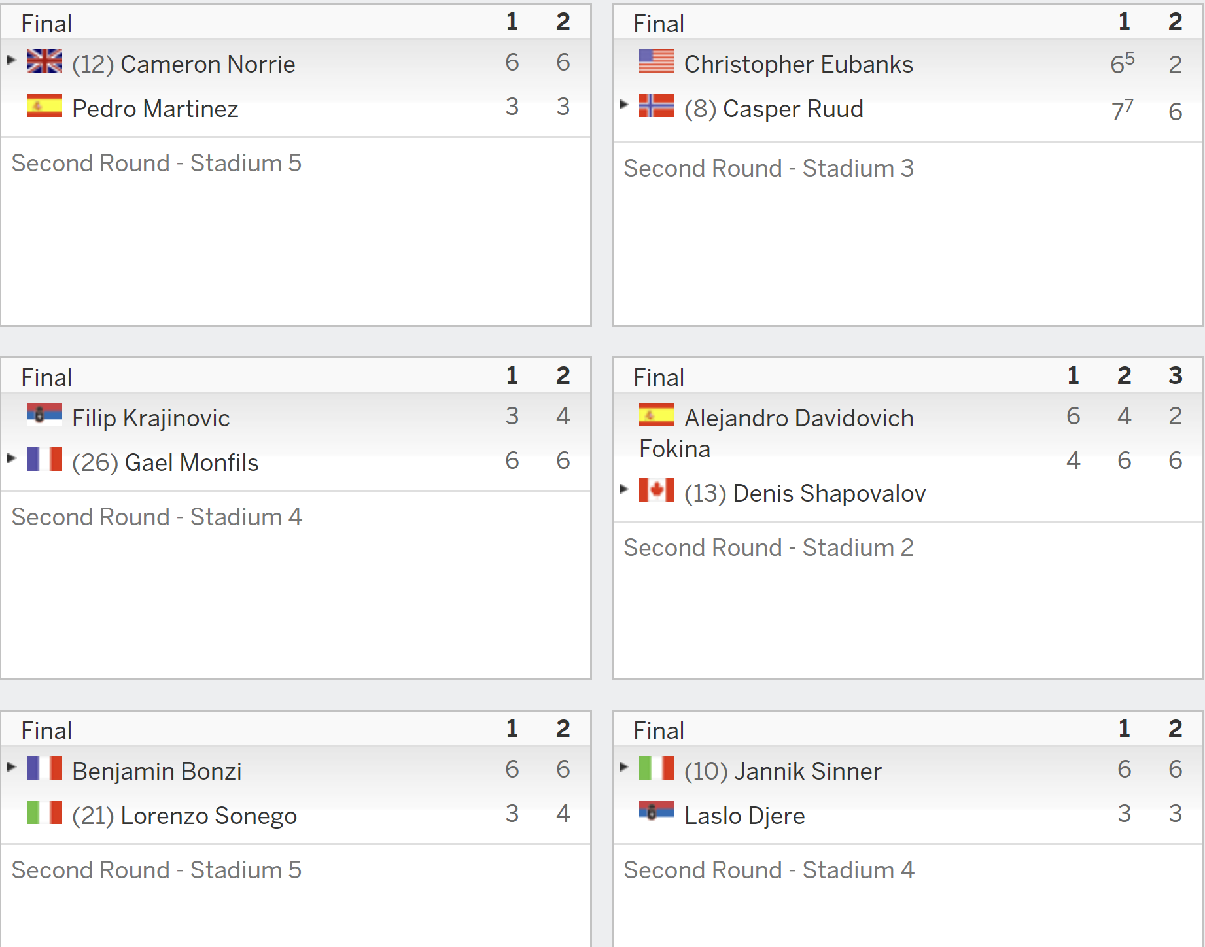Viewport: 1205px width, 947px height.
Task: Open Alejandro Davidovich Fokina's player page
Action: click(777, 433)
